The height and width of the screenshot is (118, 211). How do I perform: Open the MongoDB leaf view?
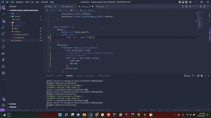click(x=3, y=60)
